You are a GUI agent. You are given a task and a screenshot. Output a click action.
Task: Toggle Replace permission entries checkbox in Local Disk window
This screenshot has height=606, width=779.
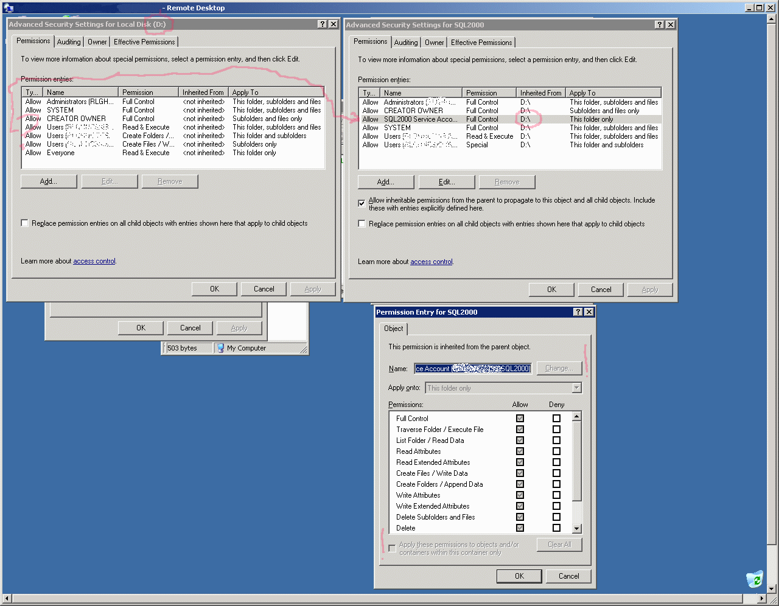[24, 223]
